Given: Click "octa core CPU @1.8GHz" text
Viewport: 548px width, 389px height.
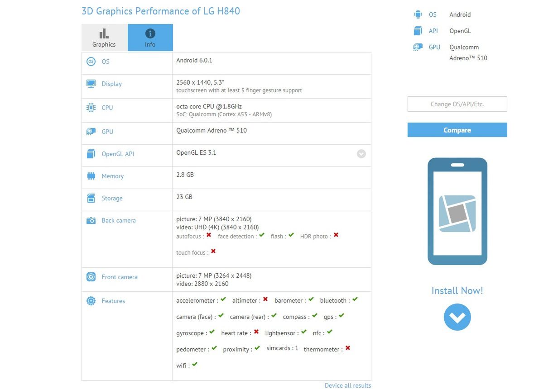Looking at the screenshot, I should click(209, 106).
